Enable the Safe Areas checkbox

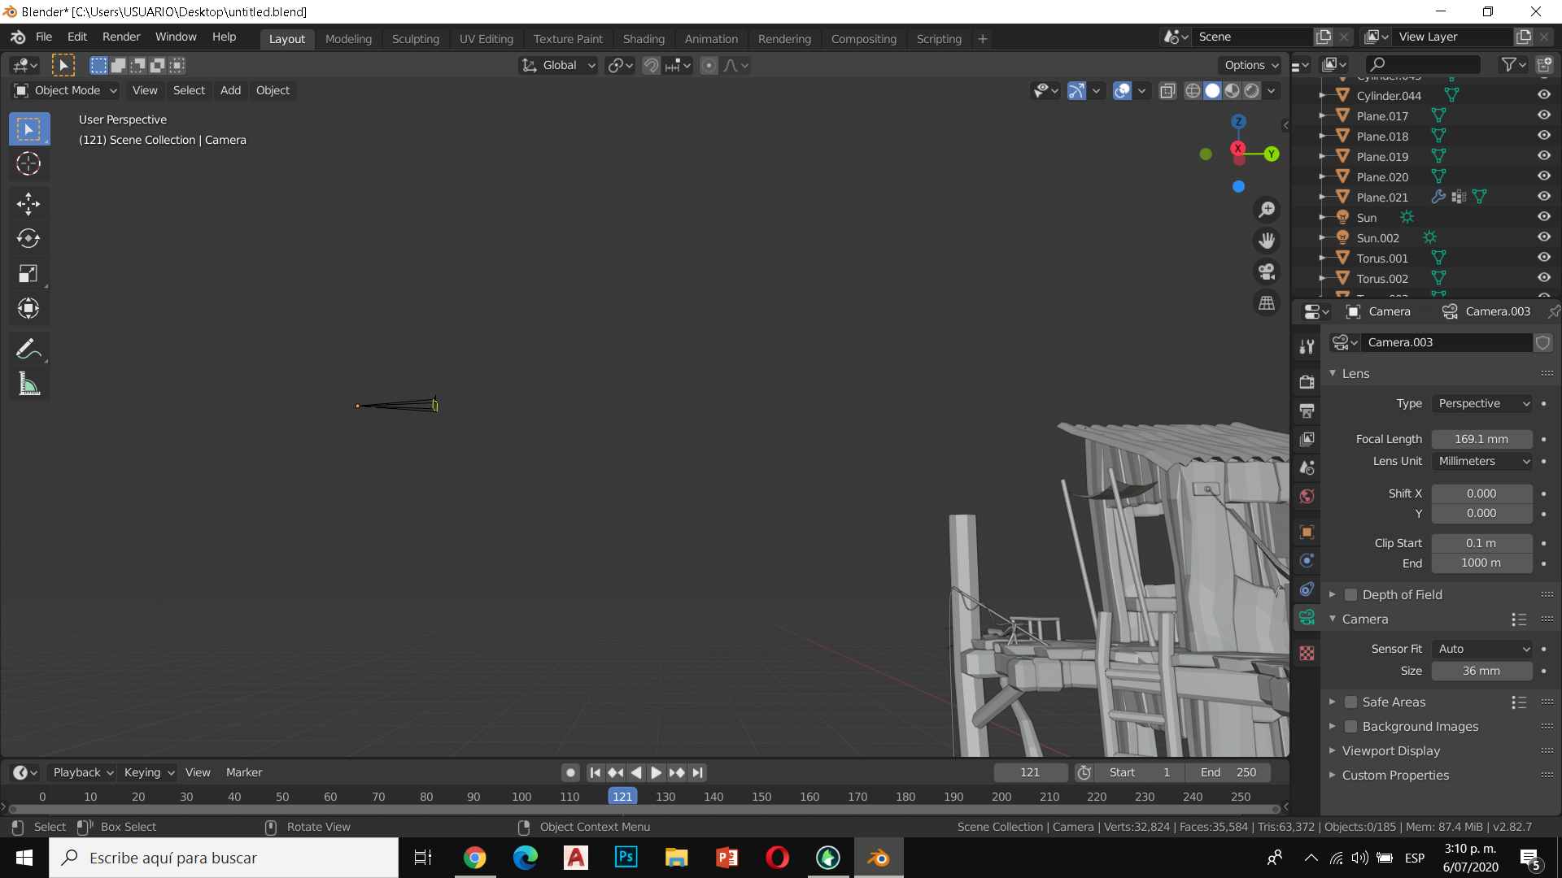point(1350,702)
